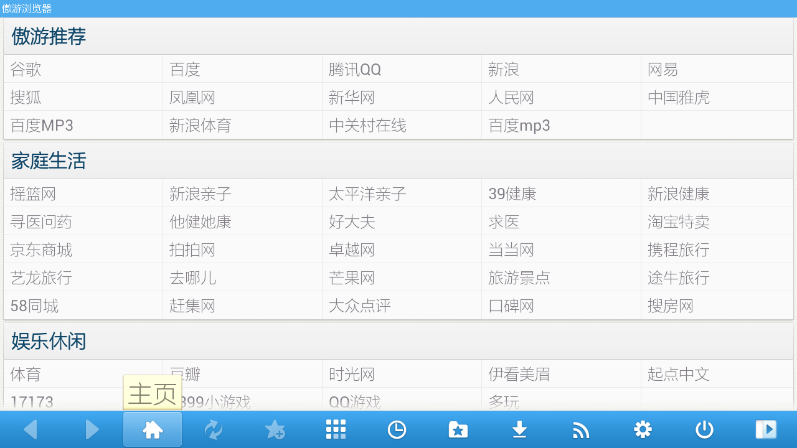This screenshot has height=448, width=797.
Task: Visit 时光网
Action: [x=352, y=374]
